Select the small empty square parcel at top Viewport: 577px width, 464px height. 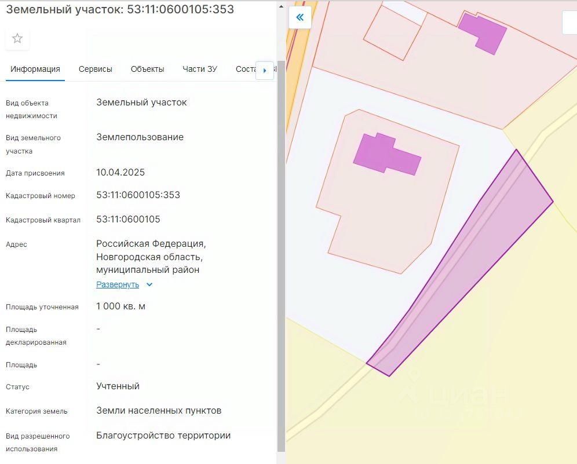[x=395, y=33]
